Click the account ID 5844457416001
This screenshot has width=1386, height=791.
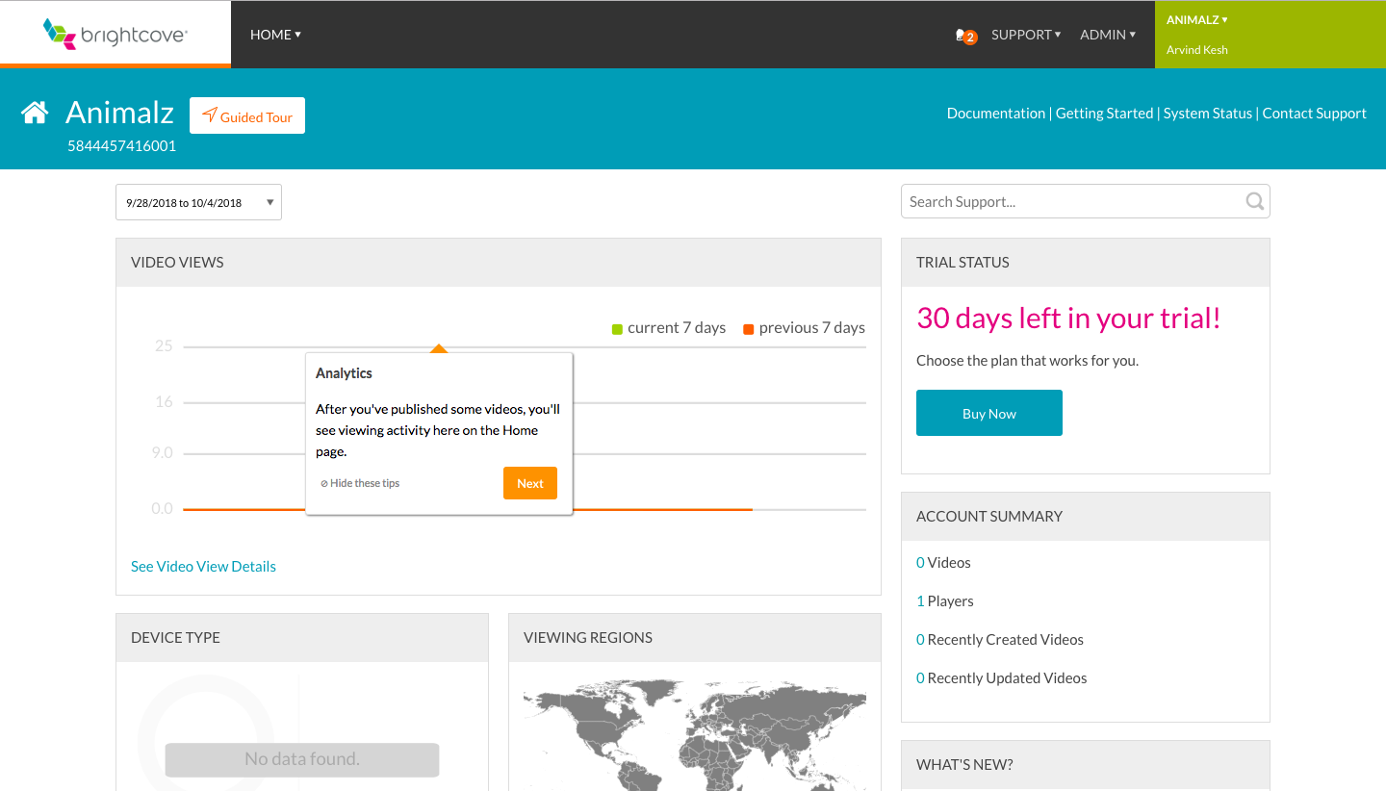pos(121,146)
